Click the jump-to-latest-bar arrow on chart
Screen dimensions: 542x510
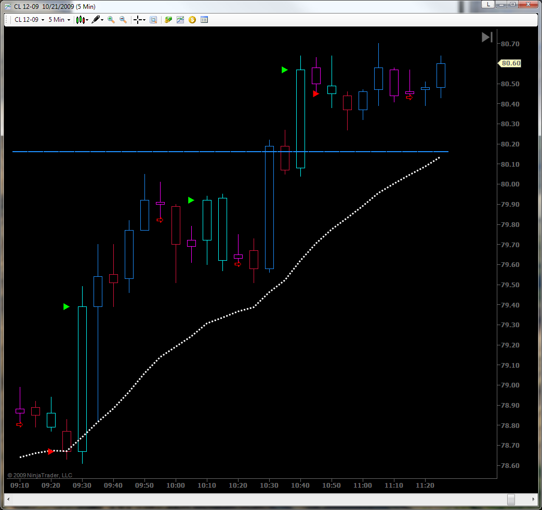(x=487, y=37)
